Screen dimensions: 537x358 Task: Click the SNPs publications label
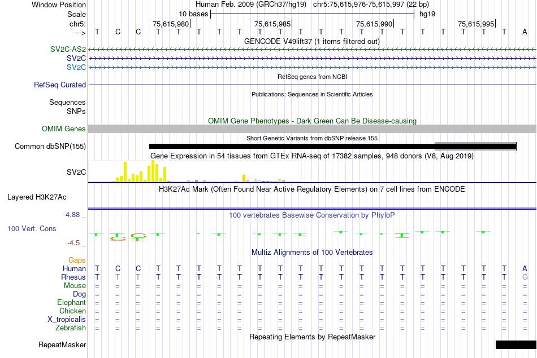pos(76,111)
